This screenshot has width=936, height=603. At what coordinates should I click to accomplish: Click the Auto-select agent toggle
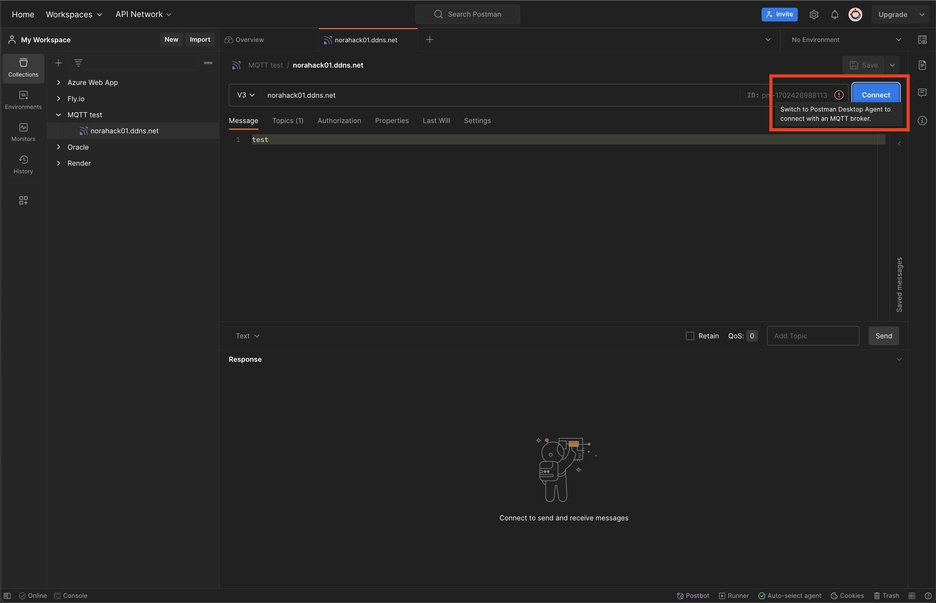click(790, 596)
